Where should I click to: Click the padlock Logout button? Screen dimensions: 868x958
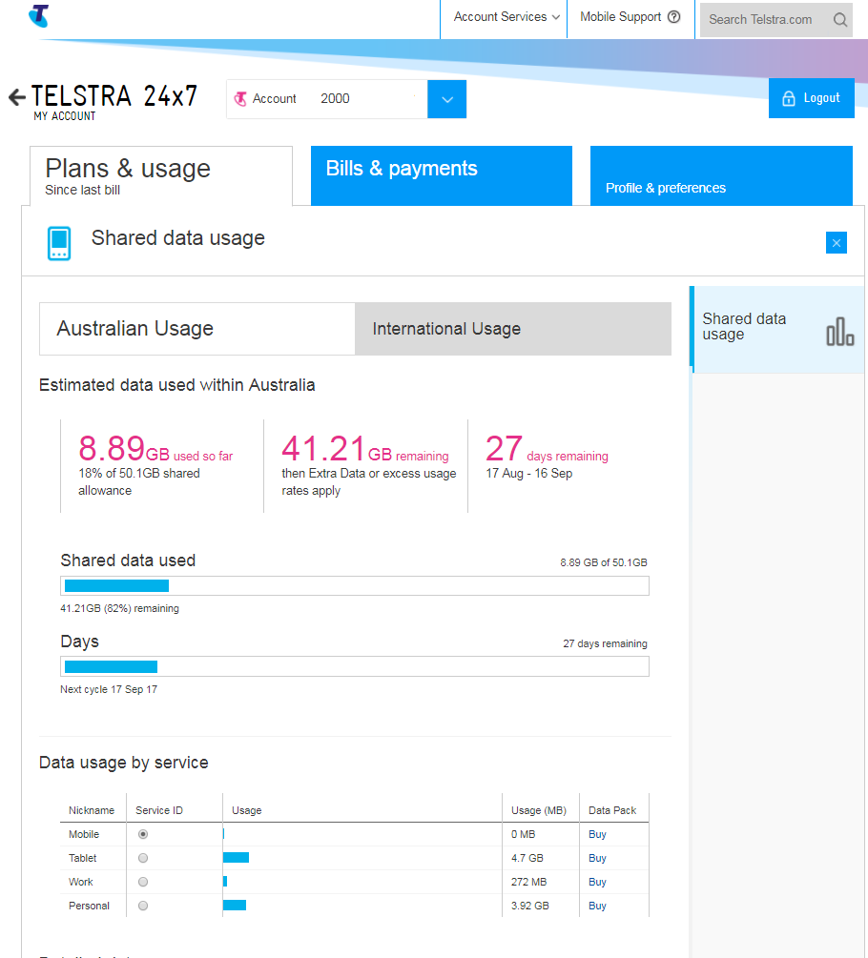811,98
